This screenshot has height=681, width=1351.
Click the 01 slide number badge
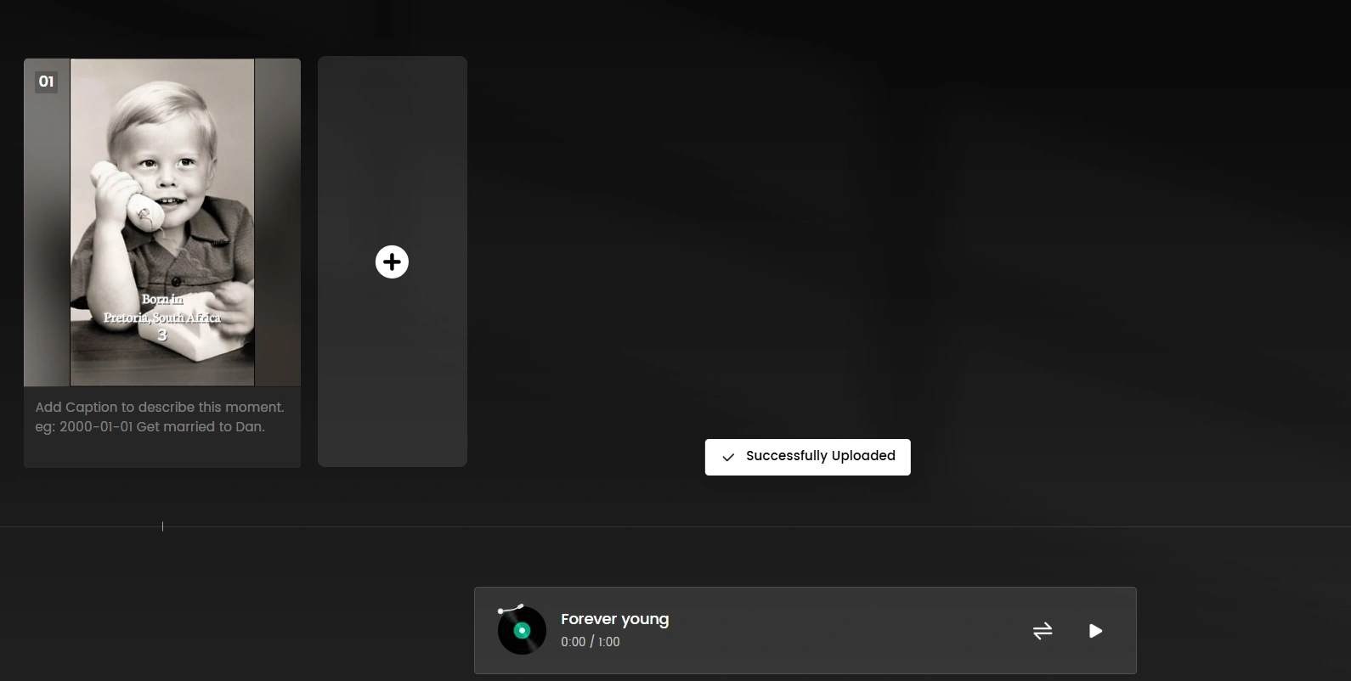tap(46, 82)
